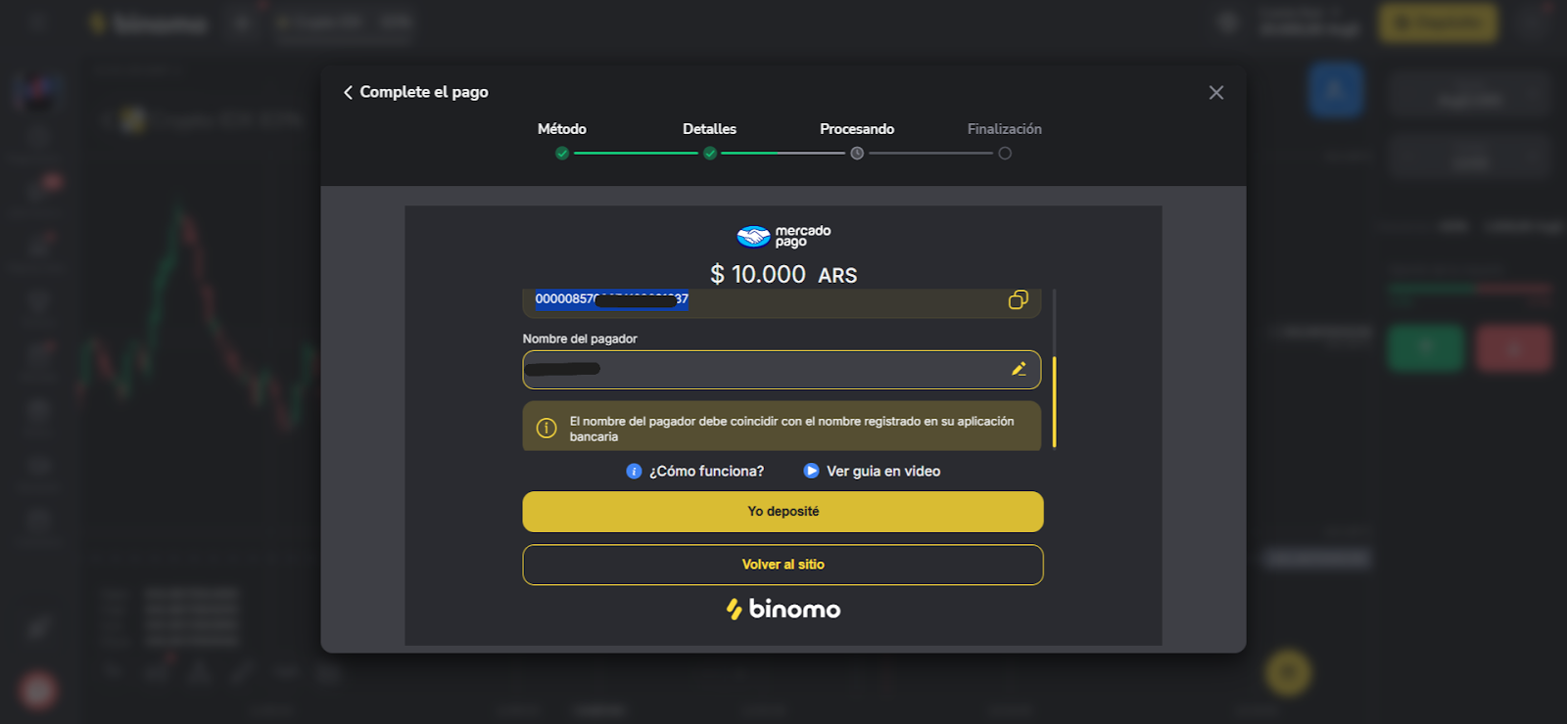
Task: Edit the payer name with the pencil icon
Action: pos(1019,369)
